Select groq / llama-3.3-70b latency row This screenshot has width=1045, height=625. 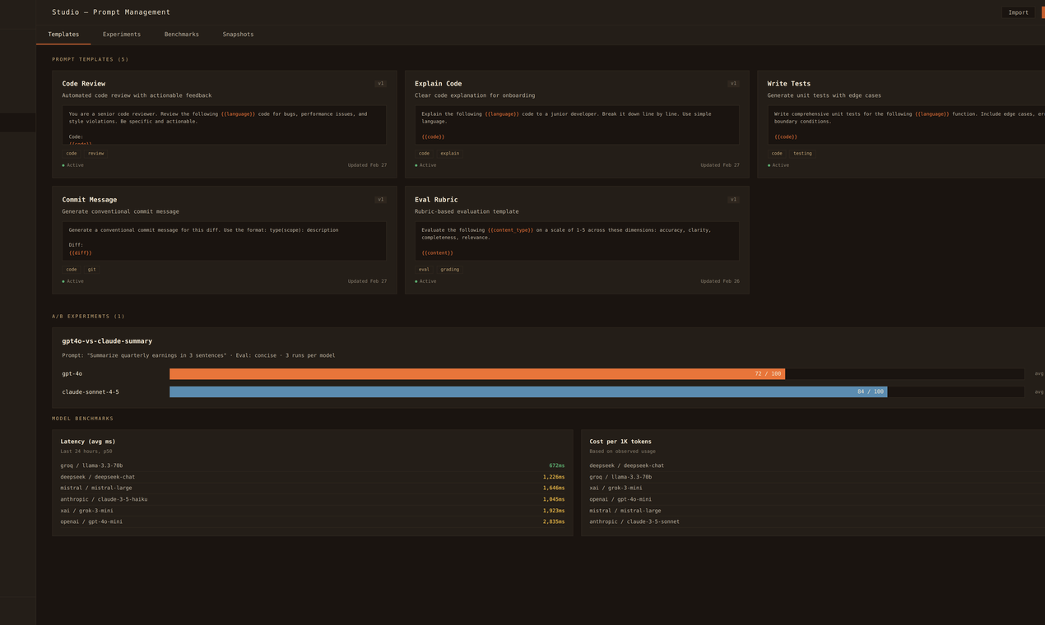click(x=313, y=465)
